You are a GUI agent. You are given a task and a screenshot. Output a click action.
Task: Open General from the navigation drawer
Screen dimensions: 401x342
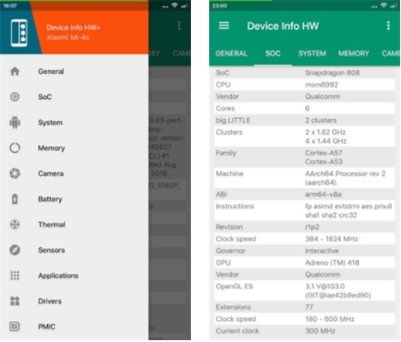75,71
